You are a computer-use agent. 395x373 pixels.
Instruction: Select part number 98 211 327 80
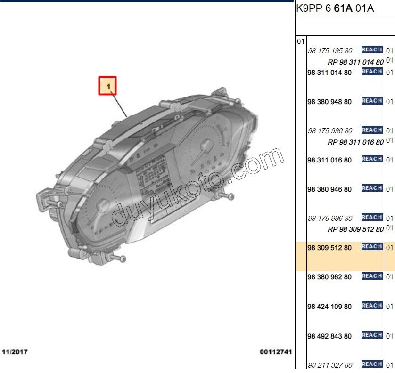click(x=330, y=365)
